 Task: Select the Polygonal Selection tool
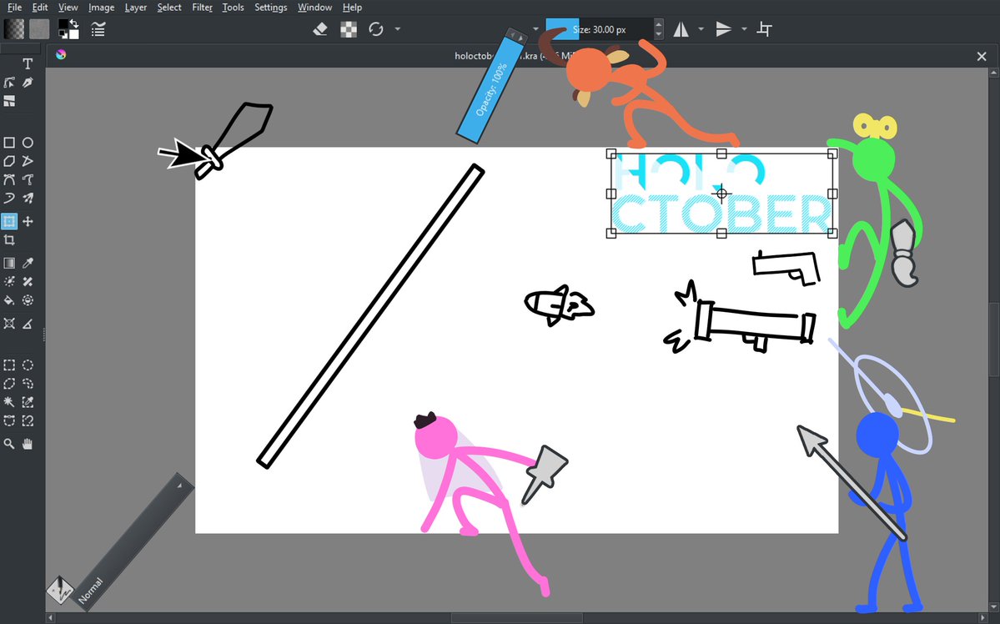click(9, 384)
